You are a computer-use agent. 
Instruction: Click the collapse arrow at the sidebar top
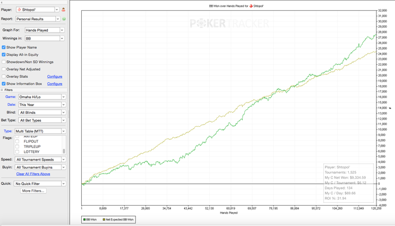[x=2, y=2]
